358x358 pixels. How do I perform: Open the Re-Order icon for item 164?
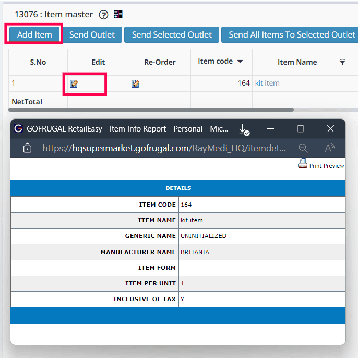coord(135,83)
